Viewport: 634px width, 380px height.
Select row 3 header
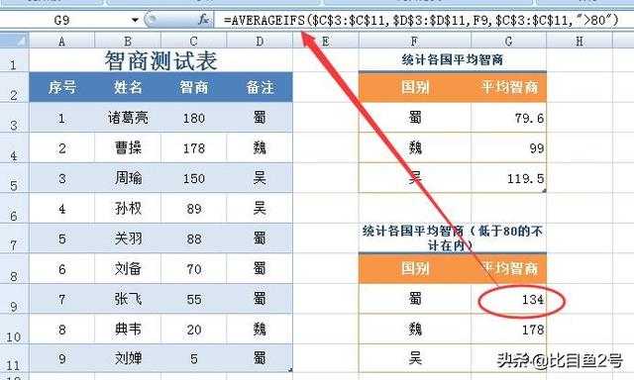14,118
